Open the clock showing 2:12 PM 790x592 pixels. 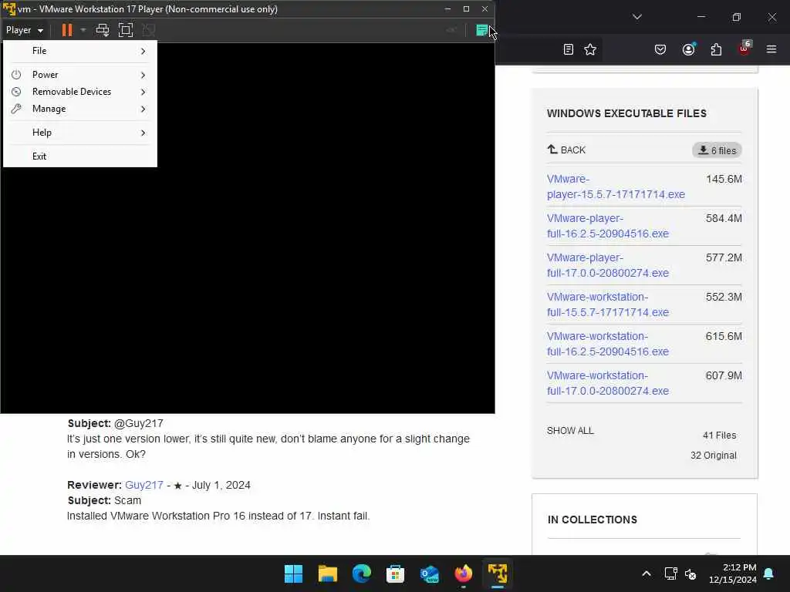coord(733,573)
